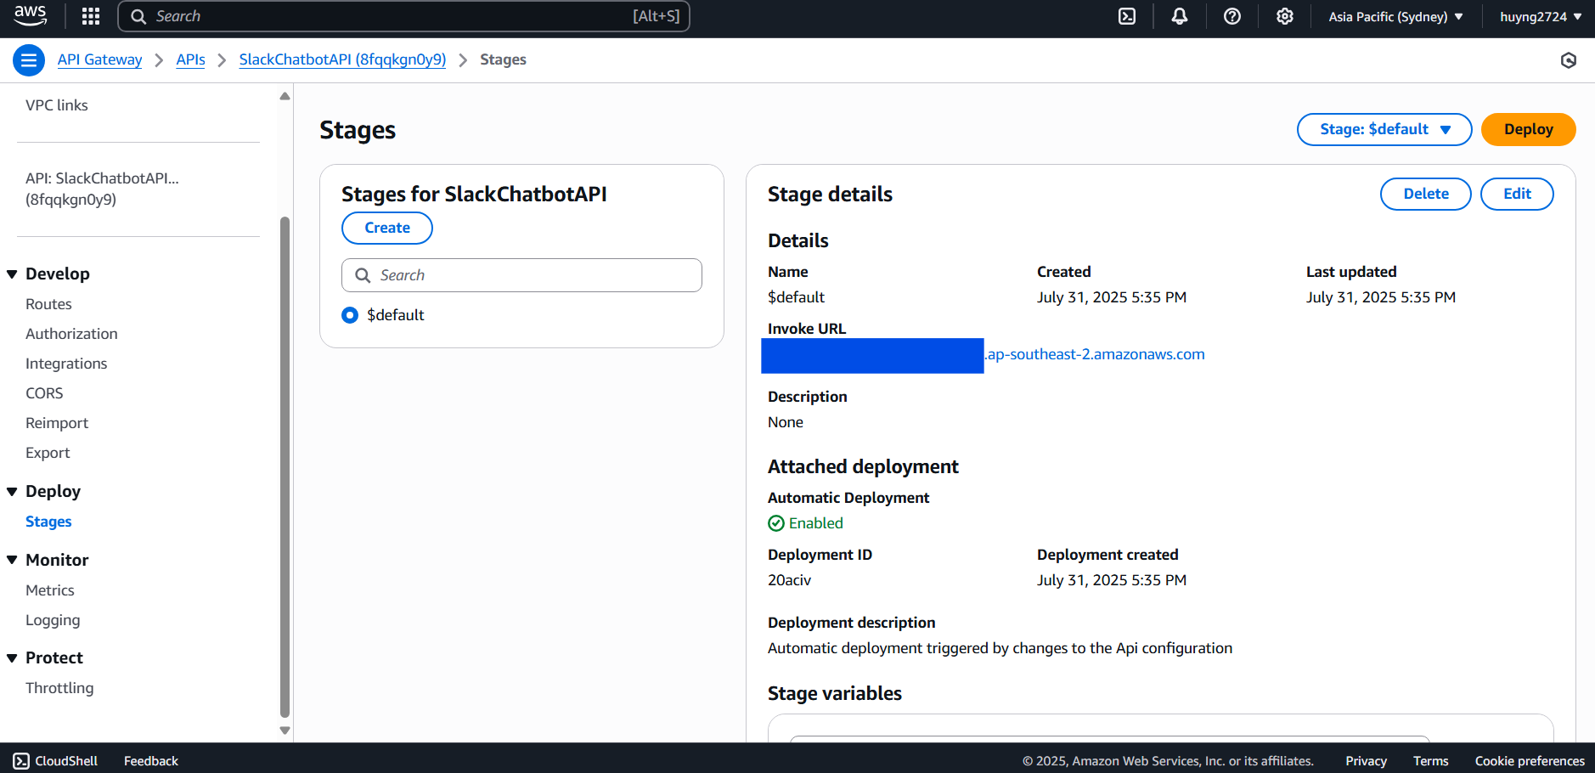
Task: Click the Edit stage button
Action: [x=1517, y=194]
